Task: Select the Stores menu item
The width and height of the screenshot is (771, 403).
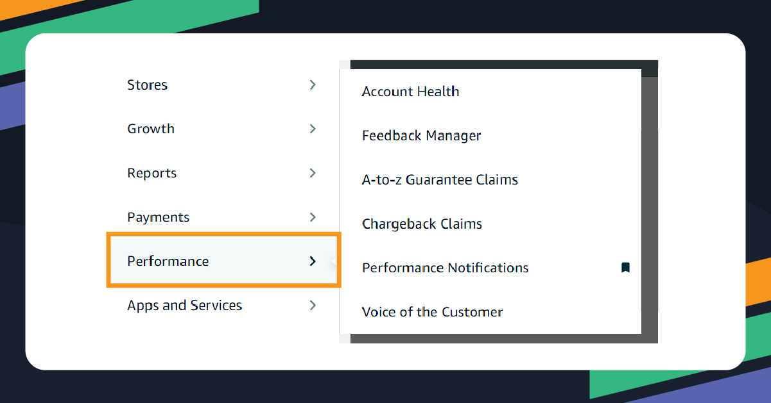Action: pos(147,85)
